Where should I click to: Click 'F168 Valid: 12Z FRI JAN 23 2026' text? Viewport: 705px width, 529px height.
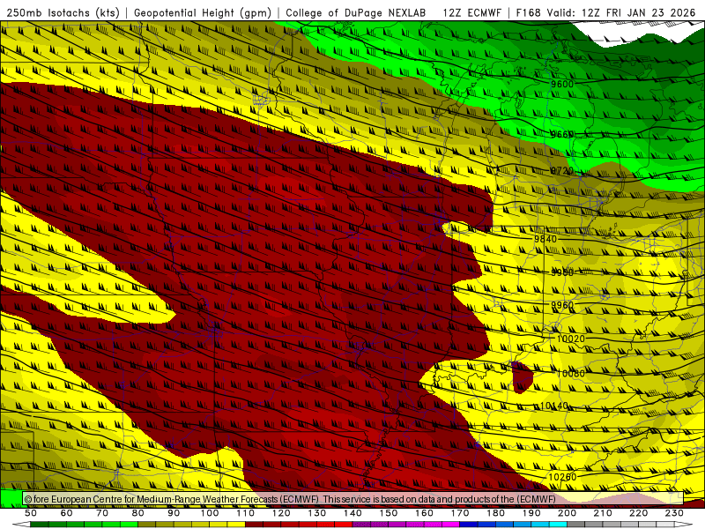(x=605, y=12)
